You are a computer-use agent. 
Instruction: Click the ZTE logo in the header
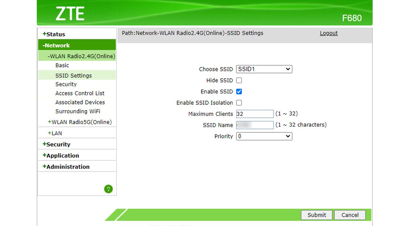click(x=71, y=13)
